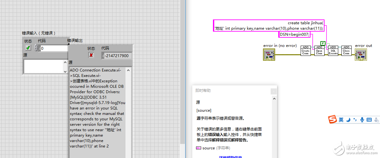Click the up arrow of the 错误输入 源 scrollbar
380x158 pixels.
point(65,62)
